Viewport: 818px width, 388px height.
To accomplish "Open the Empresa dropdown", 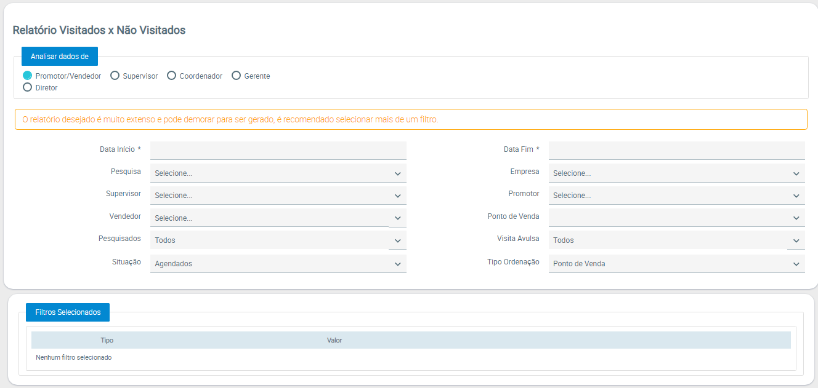I will [x=676, y=173].
